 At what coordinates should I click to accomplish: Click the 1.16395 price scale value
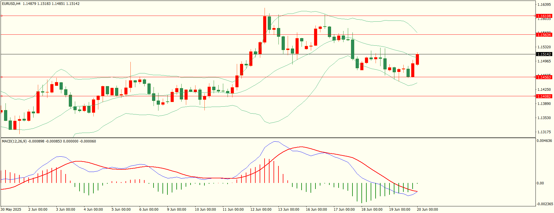coord(544,5)
